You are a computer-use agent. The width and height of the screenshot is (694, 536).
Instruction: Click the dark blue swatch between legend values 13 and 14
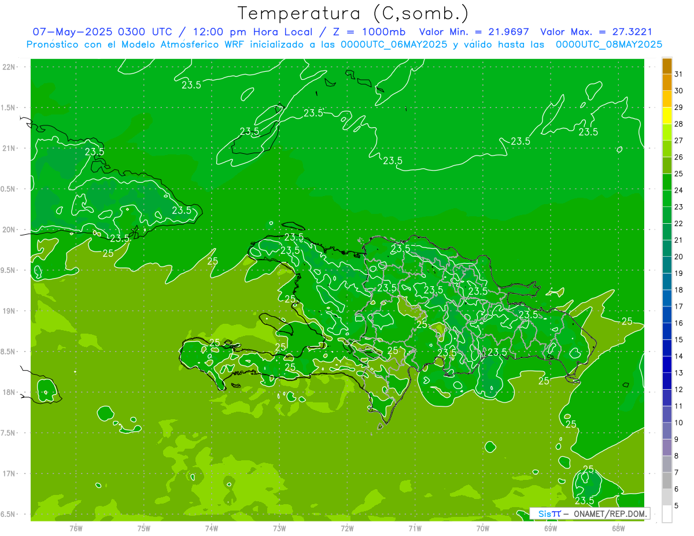[667, 364]
